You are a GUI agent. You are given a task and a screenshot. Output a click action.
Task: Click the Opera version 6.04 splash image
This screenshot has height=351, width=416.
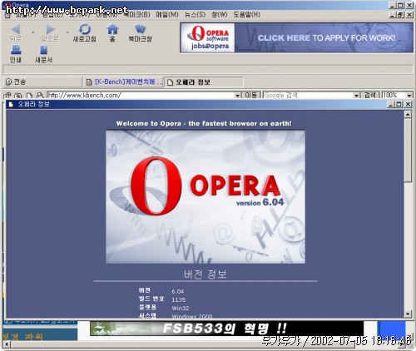coord(206,196)
